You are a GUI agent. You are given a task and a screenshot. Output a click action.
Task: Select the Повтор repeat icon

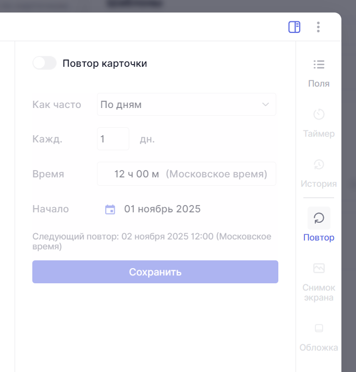[x=318, y=218]
